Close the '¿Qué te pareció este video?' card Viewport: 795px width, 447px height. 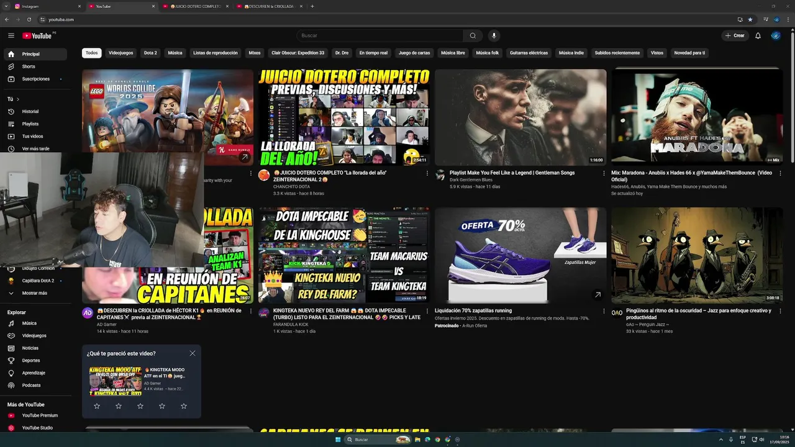point(193,353)
